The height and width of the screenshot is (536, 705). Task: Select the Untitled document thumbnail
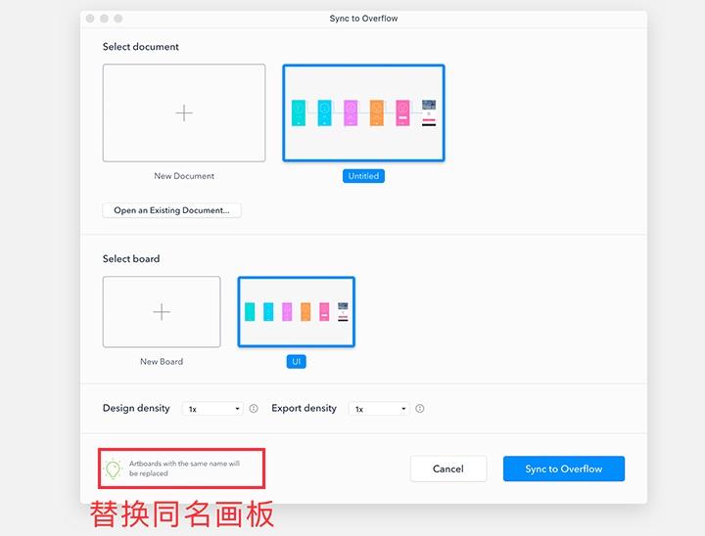coord(363,112)
